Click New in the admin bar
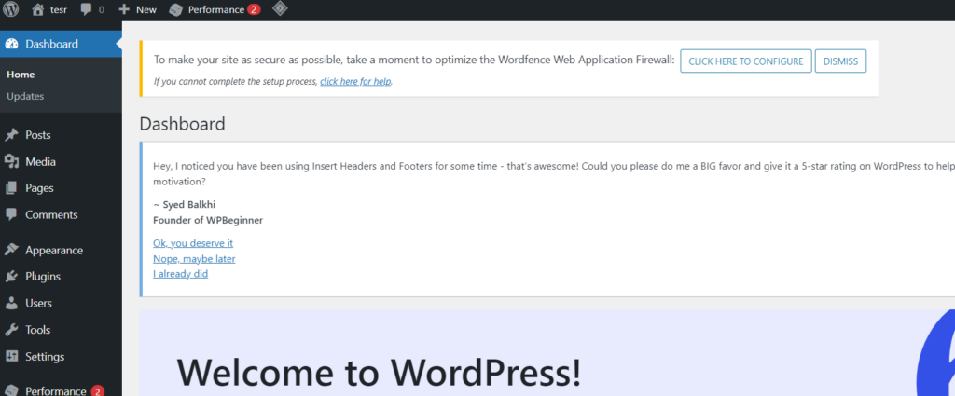This screenshot has width=955, height=396. 146,9
